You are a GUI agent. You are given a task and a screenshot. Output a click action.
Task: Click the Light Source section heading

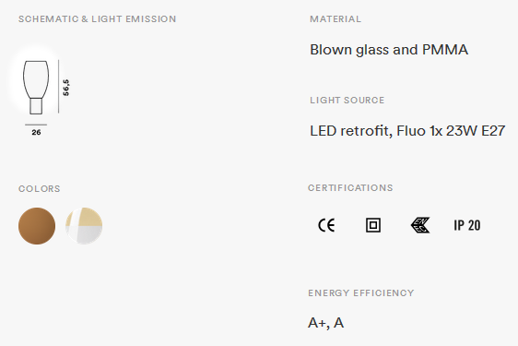point(347,101)
